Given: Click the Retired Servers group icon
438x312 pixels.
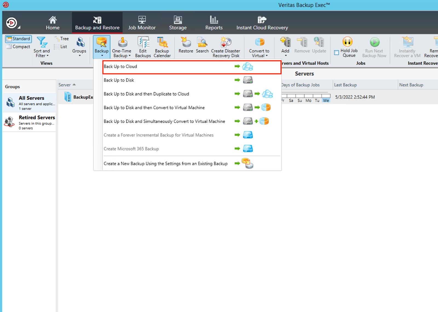Looking at the screenshot, I should (10, 122).
